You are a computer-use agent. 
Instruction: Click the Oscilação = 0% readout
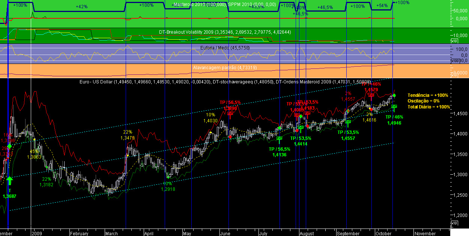[x=424, y=101]
